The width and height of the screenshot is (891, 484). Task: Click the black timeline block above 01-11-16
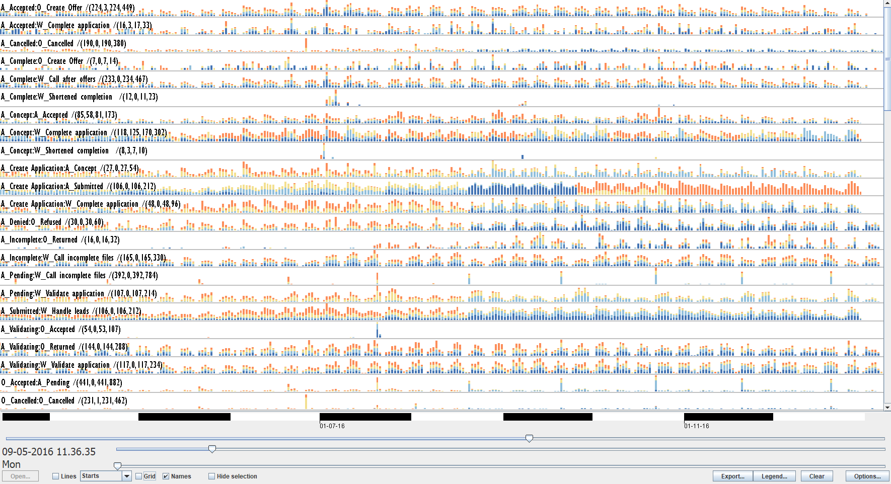tap(728, 417)
